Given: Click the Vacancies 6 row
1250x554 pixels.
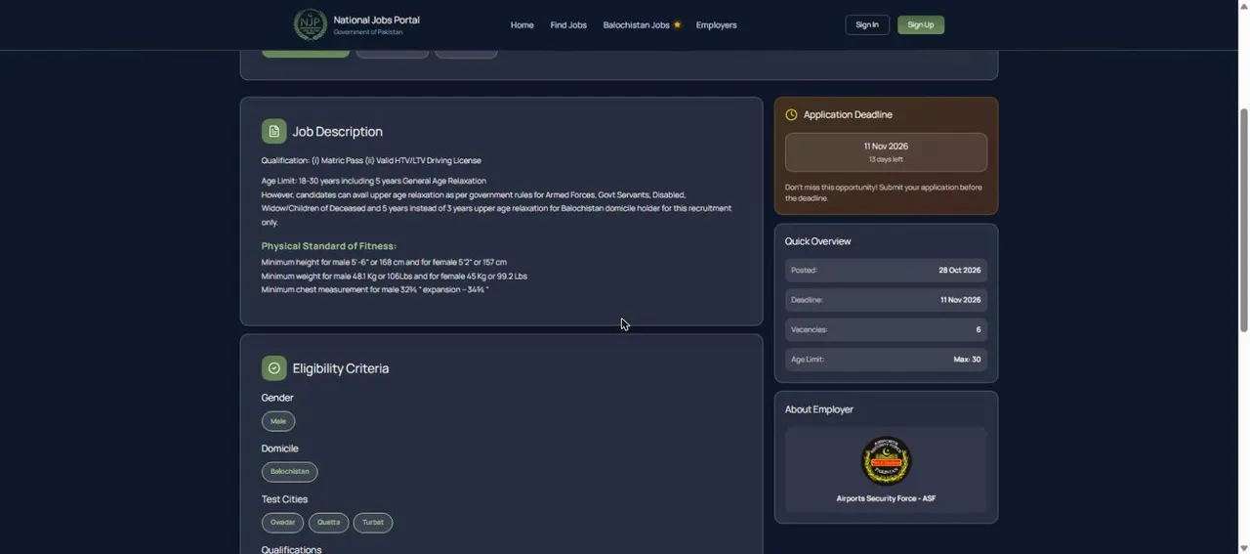Looking at the screenshot, I should (x=886, y=330).
